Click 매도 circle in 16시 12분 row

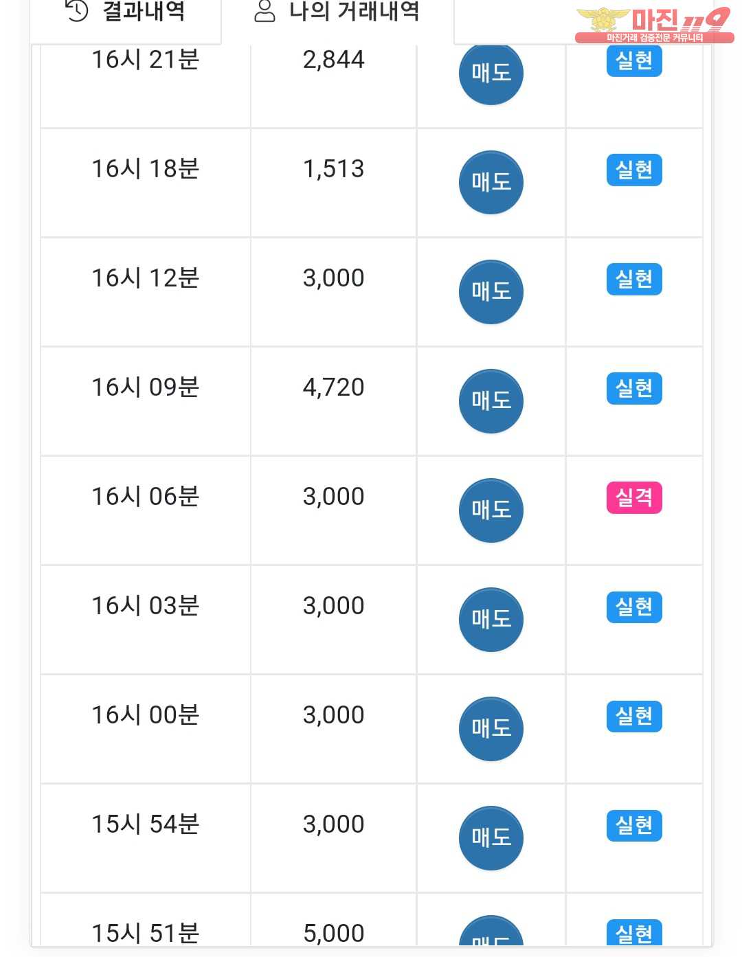491,291
